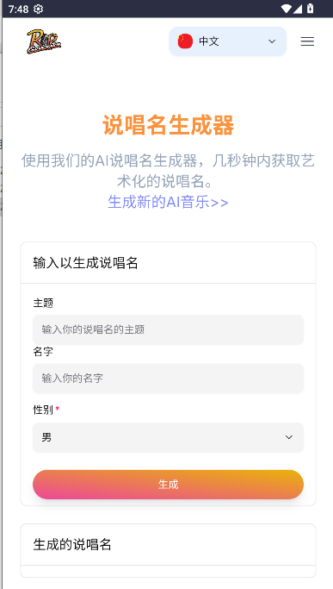The height and width of the screenshot is (589, 333).
Task: Open the 性别 dropdown showing 男
Action: (168, 437)
